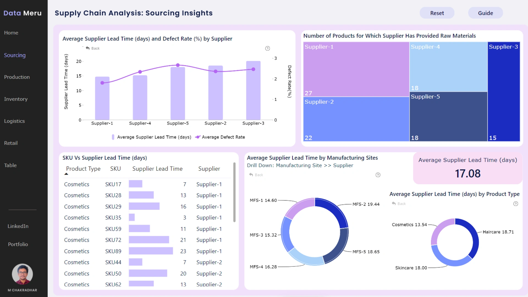Open the Production page

pyautogui.click(x=17, y=77)
